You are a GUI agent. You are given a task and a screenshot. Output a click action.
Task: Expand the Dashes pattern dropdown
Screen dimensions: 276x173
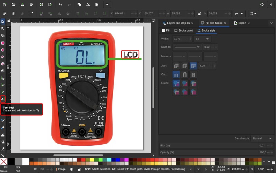coord(187,47)
